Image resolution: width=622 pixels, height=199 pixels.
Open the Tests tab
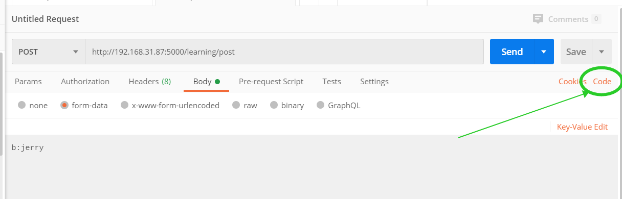331,82
